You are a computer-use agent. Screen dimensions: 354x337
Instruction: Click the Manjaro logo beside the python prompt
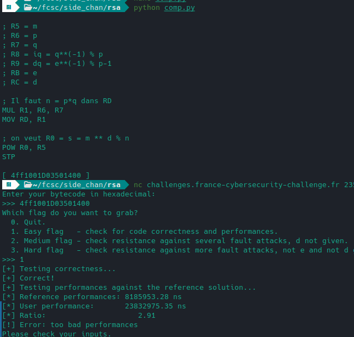[9, 8]
